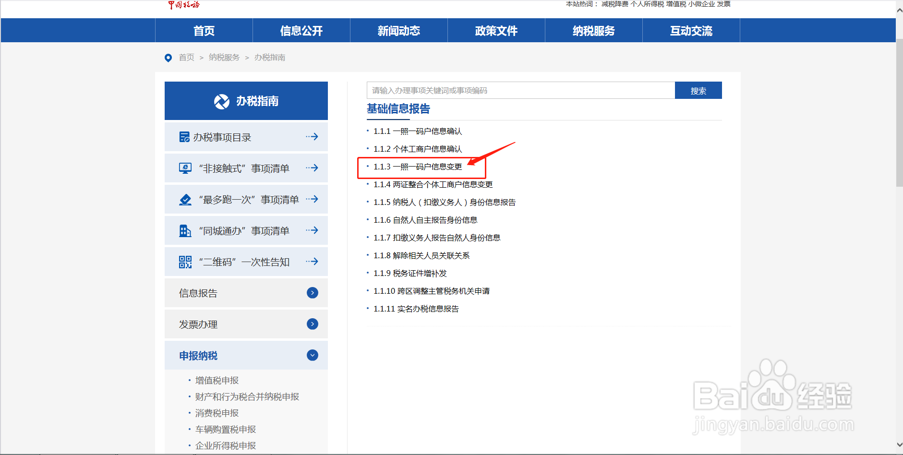This screenshot has width=903, height=455.
Task: Open 1.1.11 实名办税信息报告
Action: pyautogui.click(x=416, y=309)
